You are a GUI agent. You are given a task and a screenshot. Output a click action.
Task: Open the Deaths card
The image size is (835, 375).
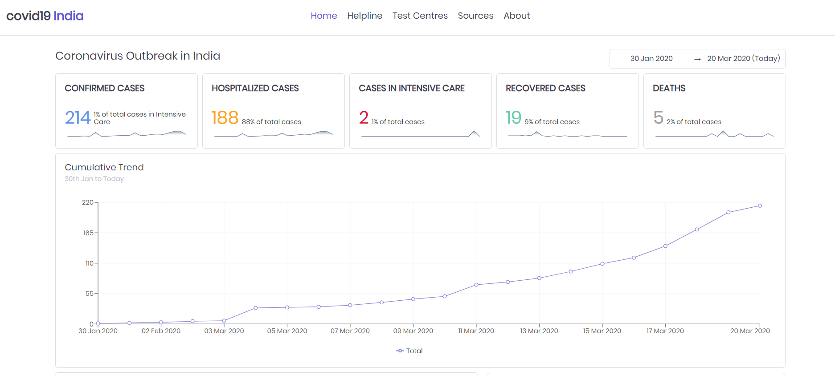pos(715,111)
